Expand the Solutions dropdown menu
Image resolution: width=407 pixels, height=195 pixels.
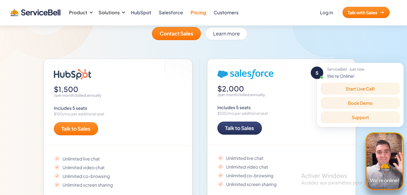112,12
